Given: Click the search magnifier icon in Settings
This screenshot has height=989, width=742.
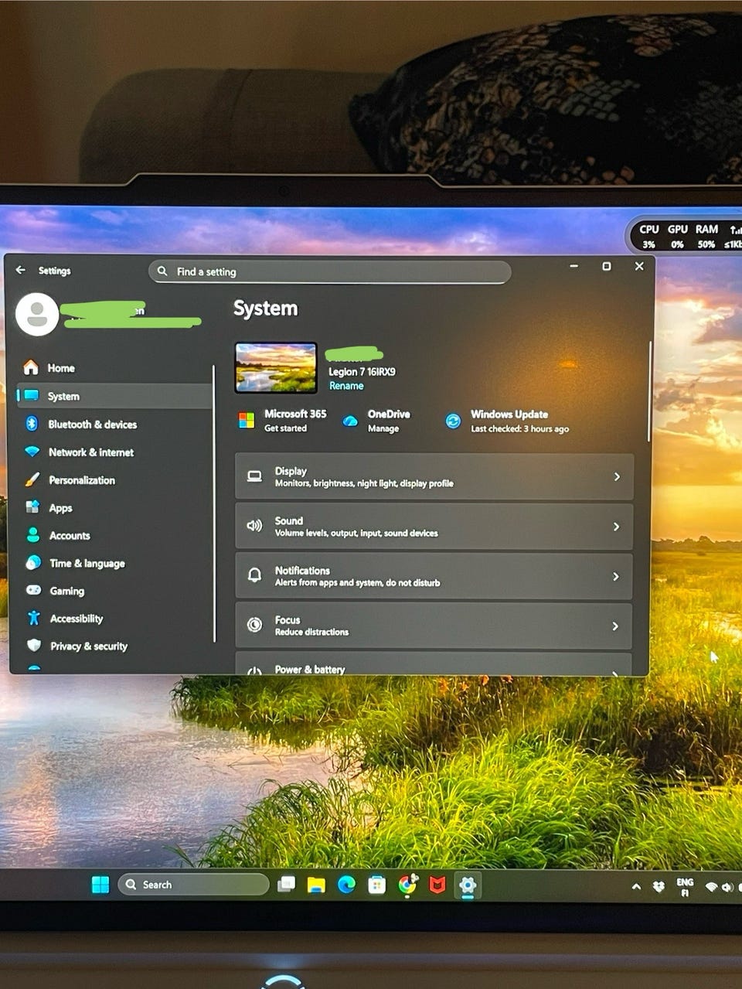Looking at the screenshot, I should (162, 271).
